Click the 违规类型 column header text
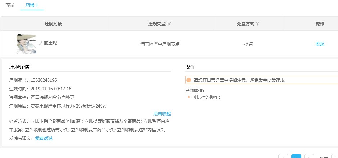This screenshot has width=338, height=158. pyautogui.click(x=157, y=24)
